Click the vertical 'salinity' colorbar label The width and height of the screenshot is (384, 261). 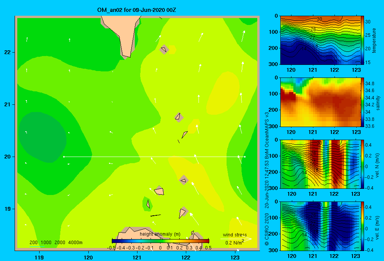click(x=378, y=103)
